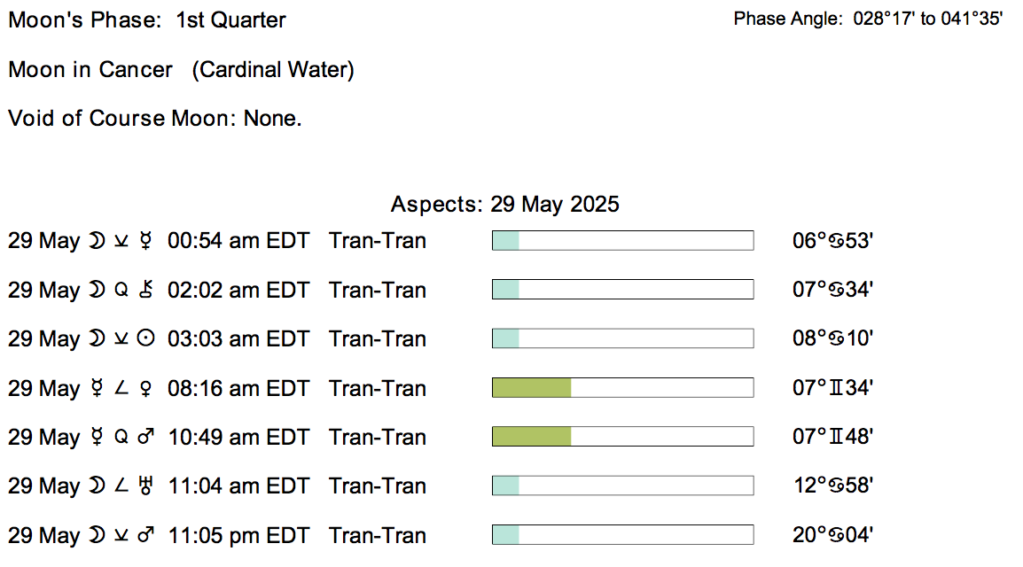The image size is (1023, 567).
Task: Click the Chiron glyph in the 02:02 am row
Action: click(147, 290)
